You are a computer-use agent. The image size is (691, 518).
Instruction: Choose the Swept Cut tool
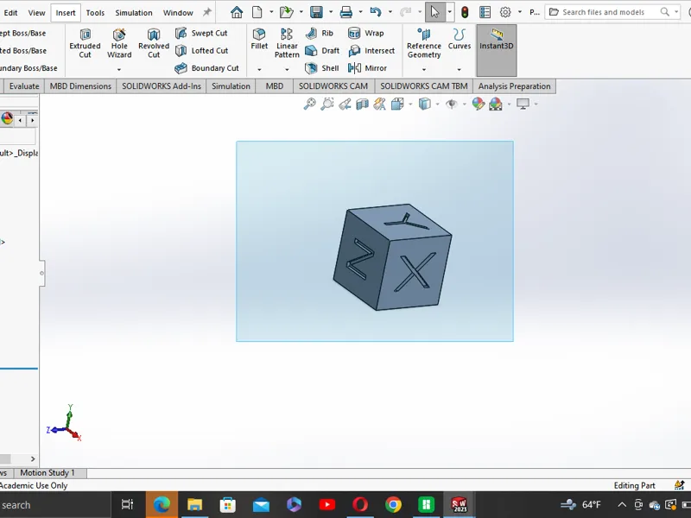(201, 33)
